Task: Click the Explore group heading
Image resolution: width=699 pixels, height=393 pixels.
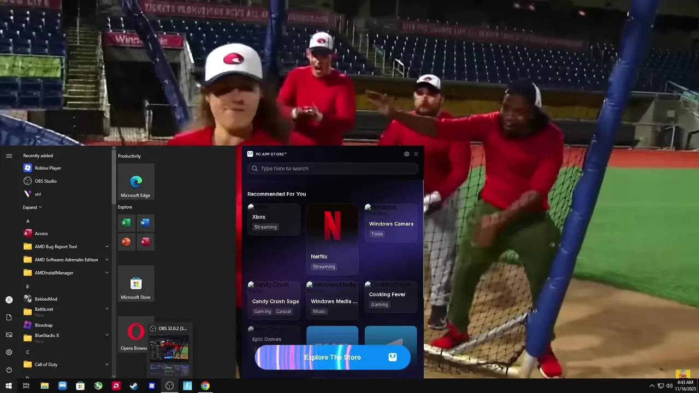Action: click(x=125, y=207)
